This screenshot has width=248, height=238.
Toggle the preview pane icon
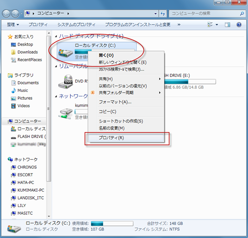[x=228, y=25]
